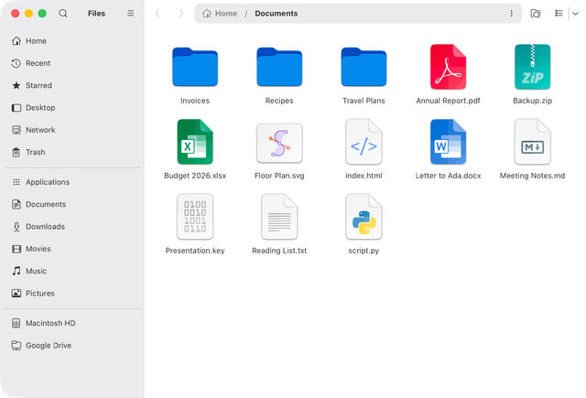The height and width of the screenshot is (398, 586).
Task: Select Budget 2026.xlsx spreadsheet icon
Action: (x=195, y=142)
